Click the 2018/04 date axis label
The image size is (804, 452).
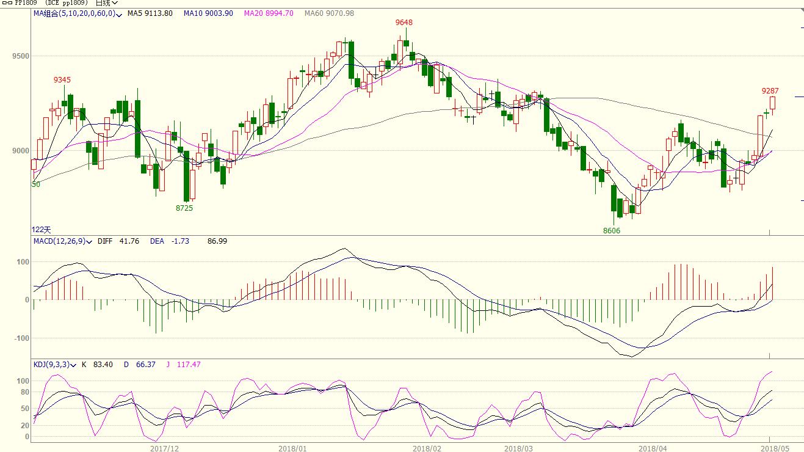coord(653,448)
